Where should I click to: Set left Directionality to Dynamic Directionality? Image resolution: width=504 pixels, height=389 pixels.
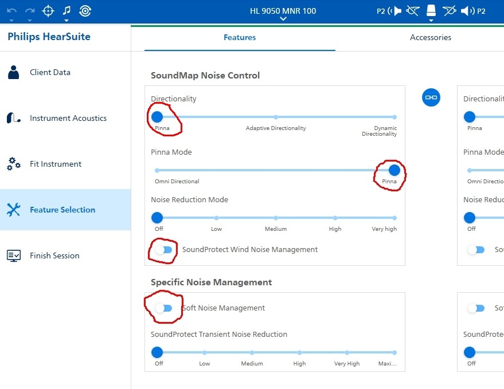(394, 117)
